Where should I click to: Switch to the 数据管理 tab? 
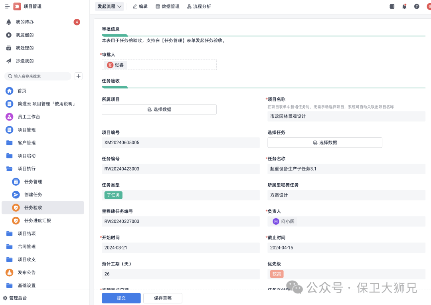click(168, 6)
